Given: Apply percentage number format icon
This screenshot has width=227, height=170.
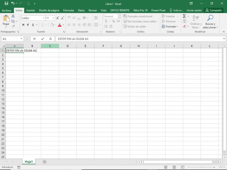Looking at the screenshot, I should point(113,21).
